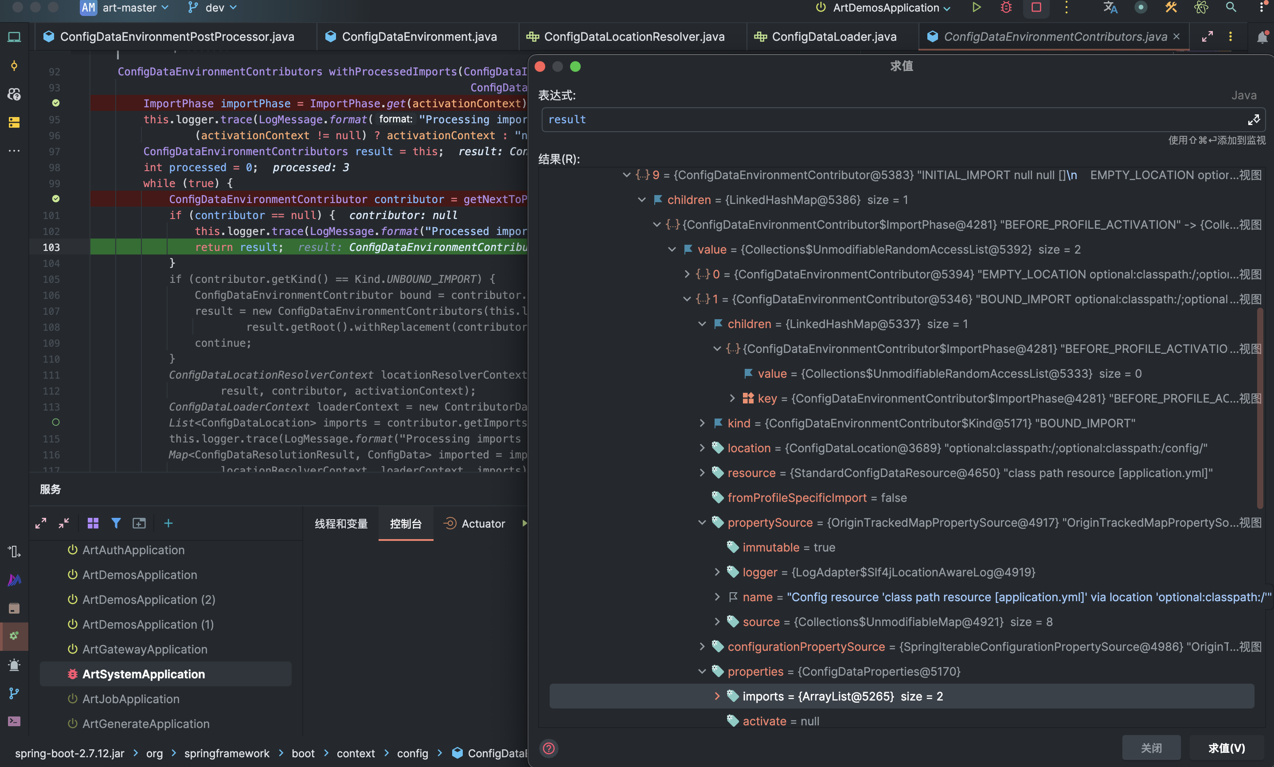Toggle the hollow breakpoint near line 114
The height and width of the screenshot is (767, 1274).
[56, 422]
